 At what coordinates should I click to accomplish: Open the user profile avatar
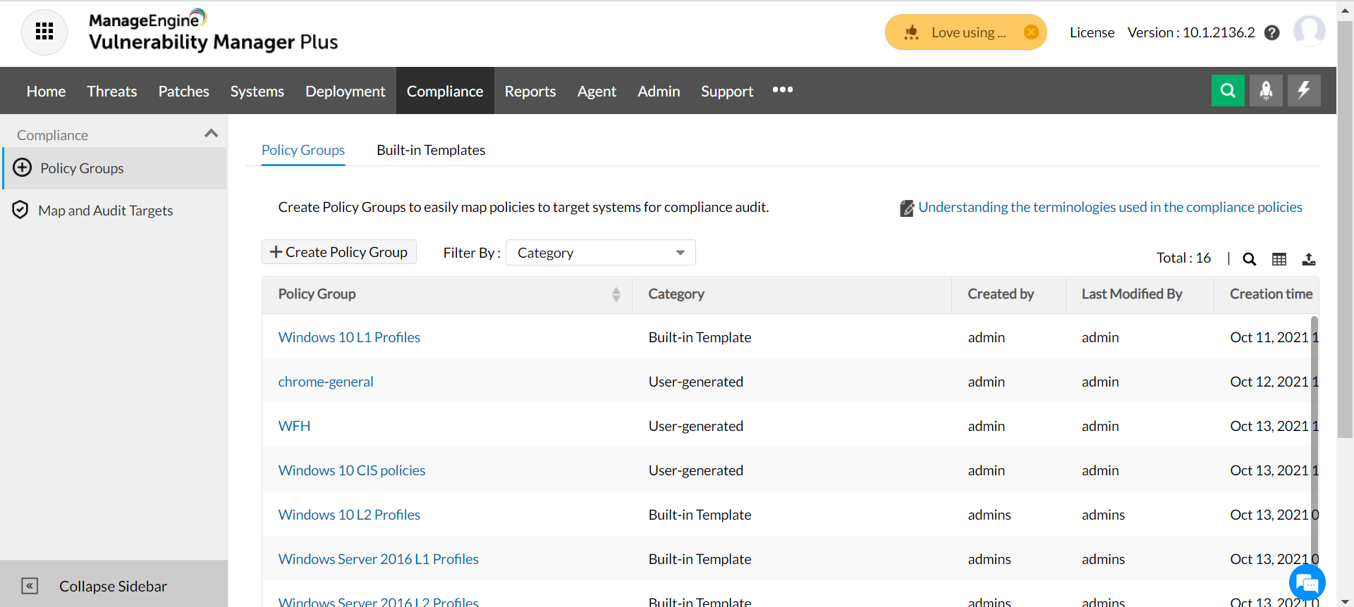click(x=1309, y=32)
